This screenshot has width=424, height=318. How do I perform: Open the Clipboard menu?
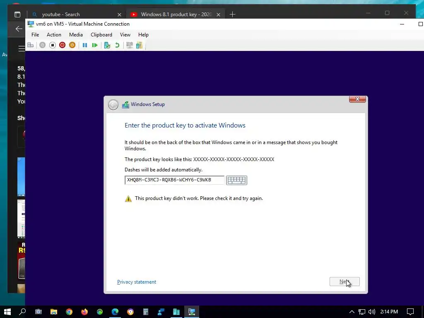(x=101, y=35)
